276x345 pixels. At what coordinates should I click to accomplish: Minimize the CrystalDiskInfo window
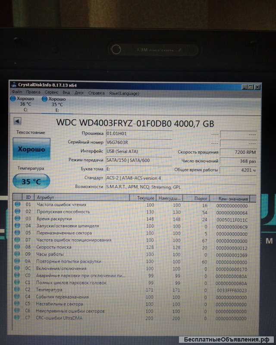245,87
